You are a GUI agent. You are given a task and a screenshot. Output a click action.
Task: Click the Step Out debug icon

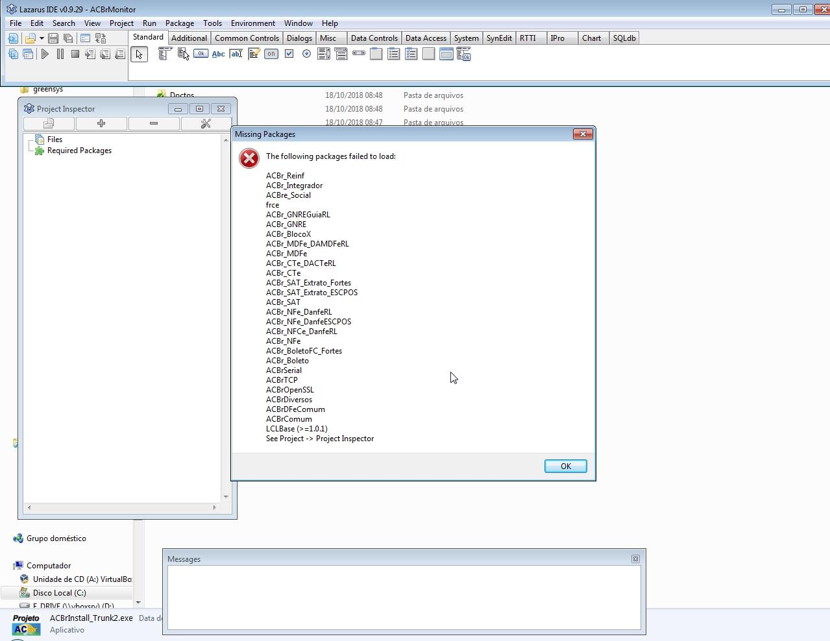[x=120, y=54]
